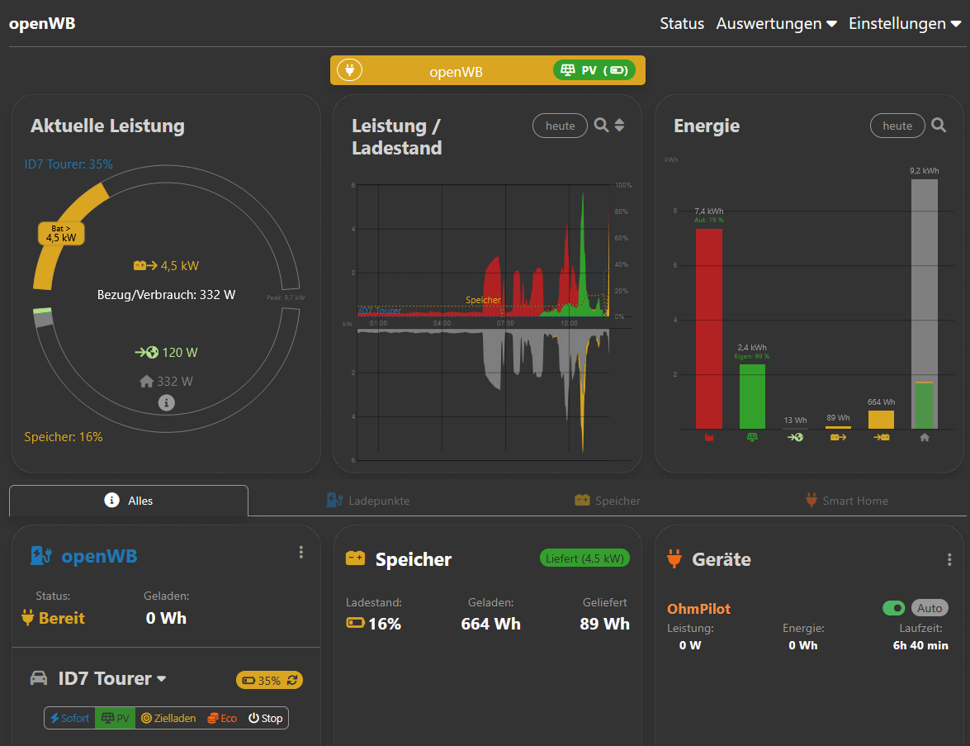Click the plug icon in the yellow openWB banner
Viewport: 970px width, 746px height.
coord(349,70)
